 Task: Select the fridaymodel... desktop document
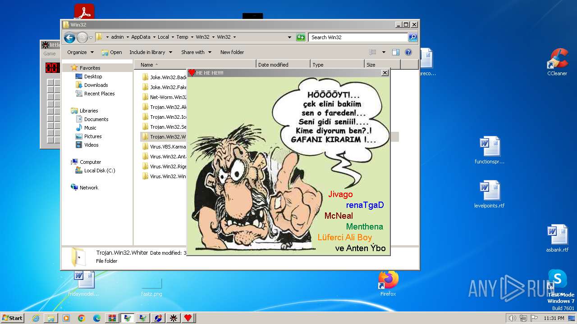(x=84, y=283)
